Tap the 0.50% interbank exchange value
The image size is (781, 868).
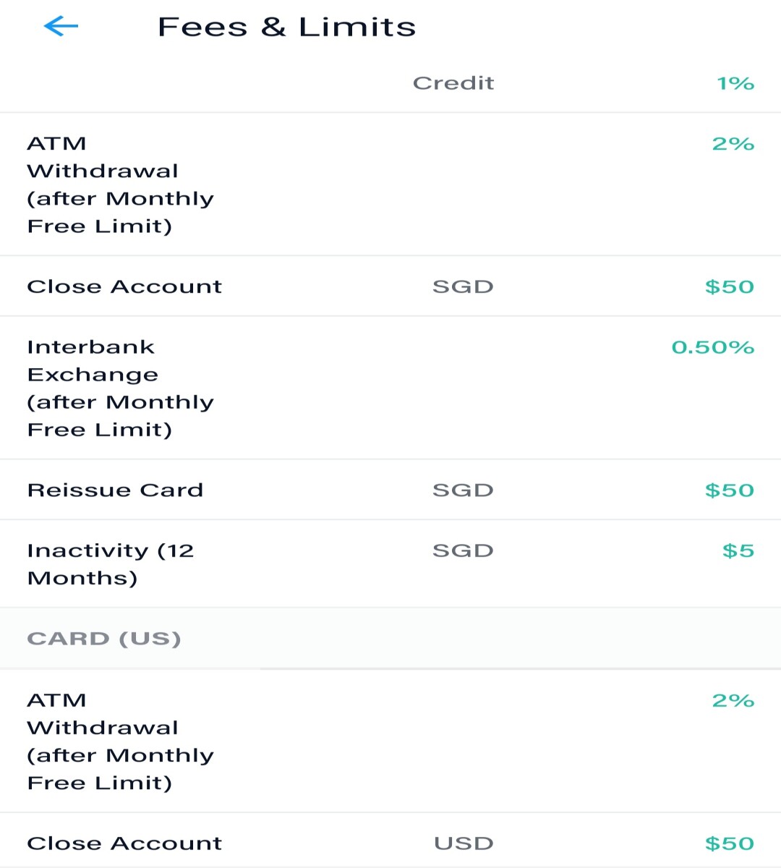pos(712,347)
